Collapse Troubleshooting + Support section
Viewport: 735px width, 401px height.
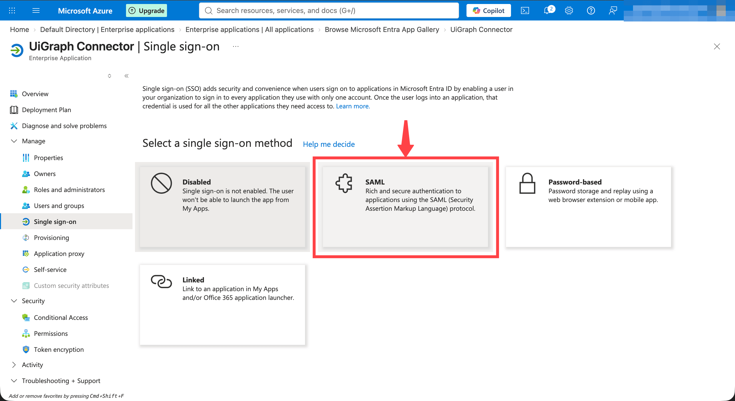14,381
